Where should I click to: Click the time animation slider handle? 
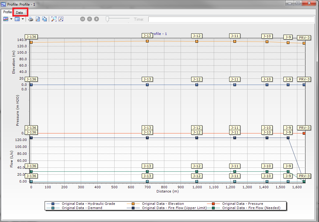click(x=107, y=19)
